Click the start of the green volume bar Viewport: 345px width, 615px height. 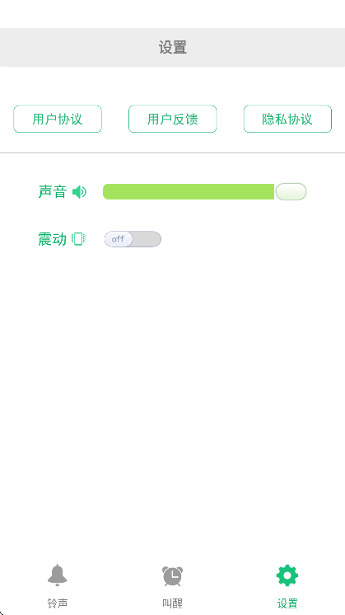[108, 191]
